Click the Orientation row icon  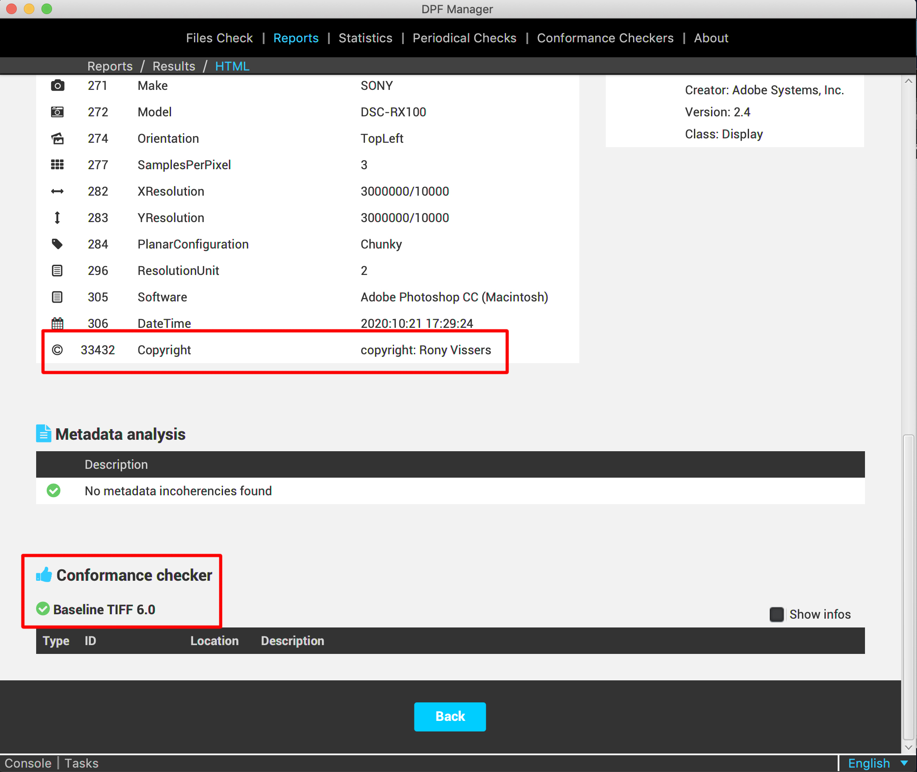click(x=57, y=138)
